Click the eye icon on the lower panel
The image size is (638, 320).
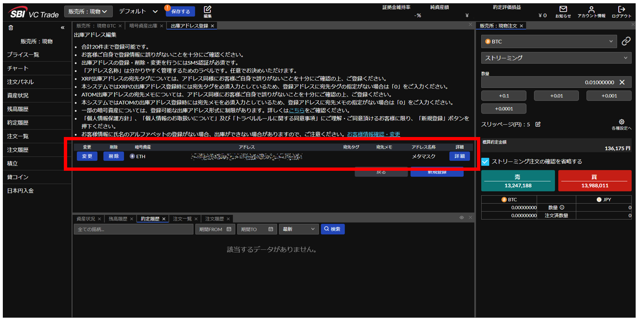pos(461,218)
